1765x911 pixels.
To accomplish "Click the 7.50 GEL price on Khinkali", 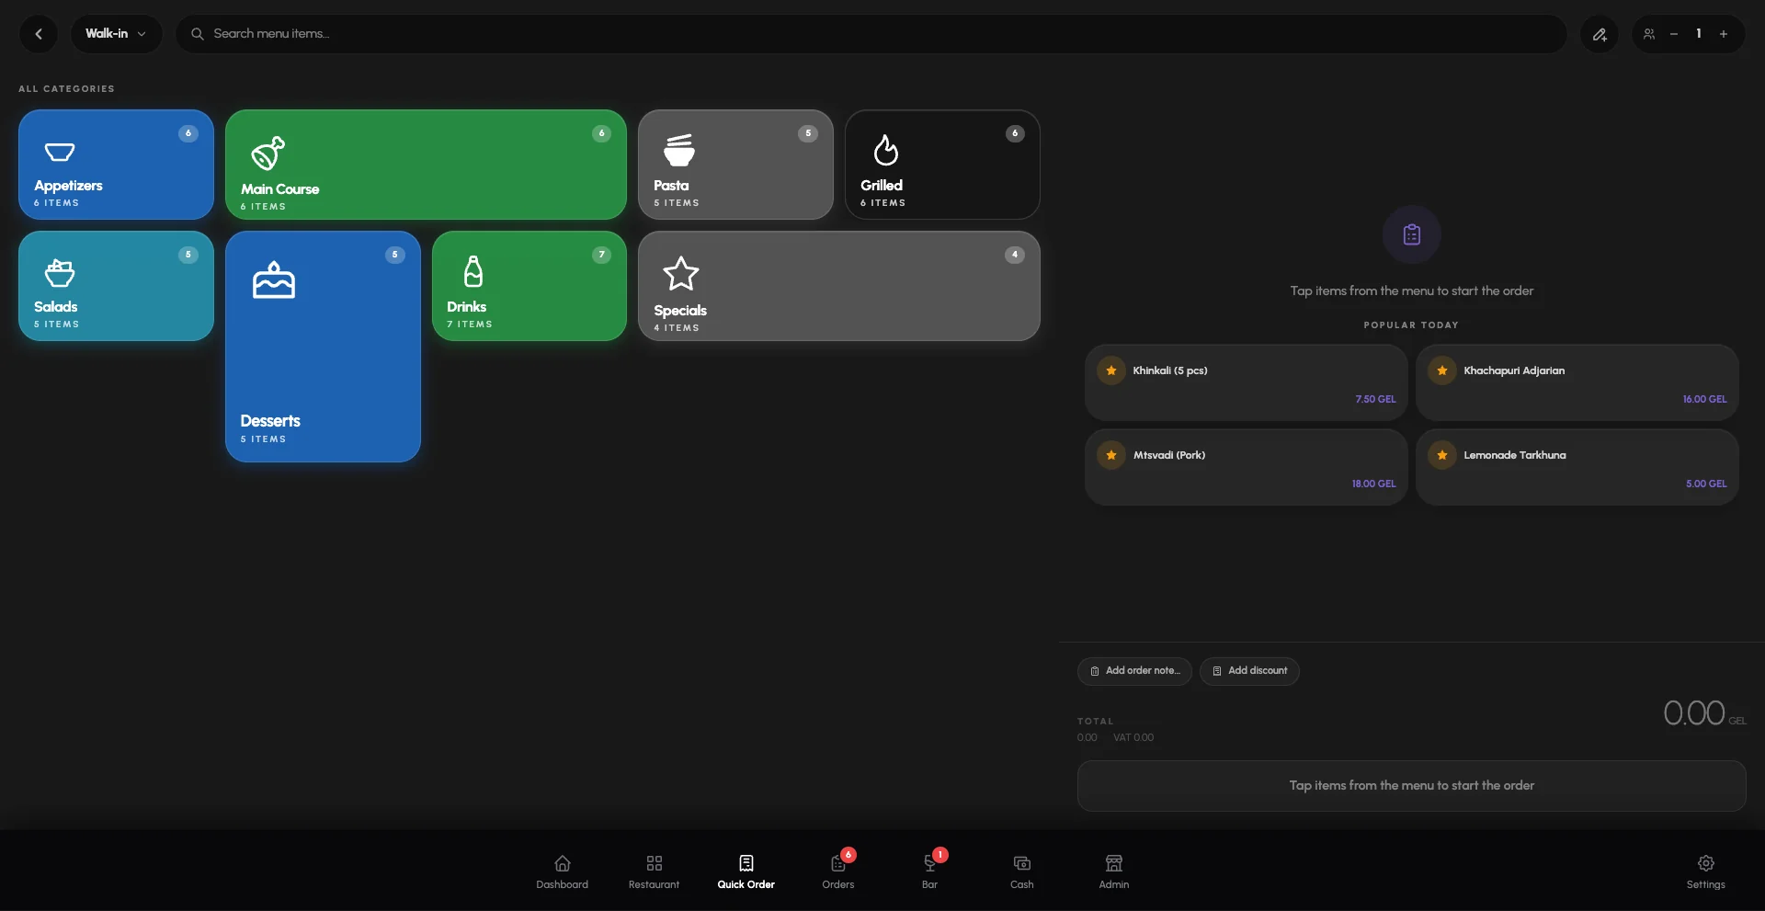I will [x=1375, y=399].
